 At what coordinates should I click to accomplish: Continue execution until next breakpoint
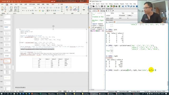coord(134,6)
